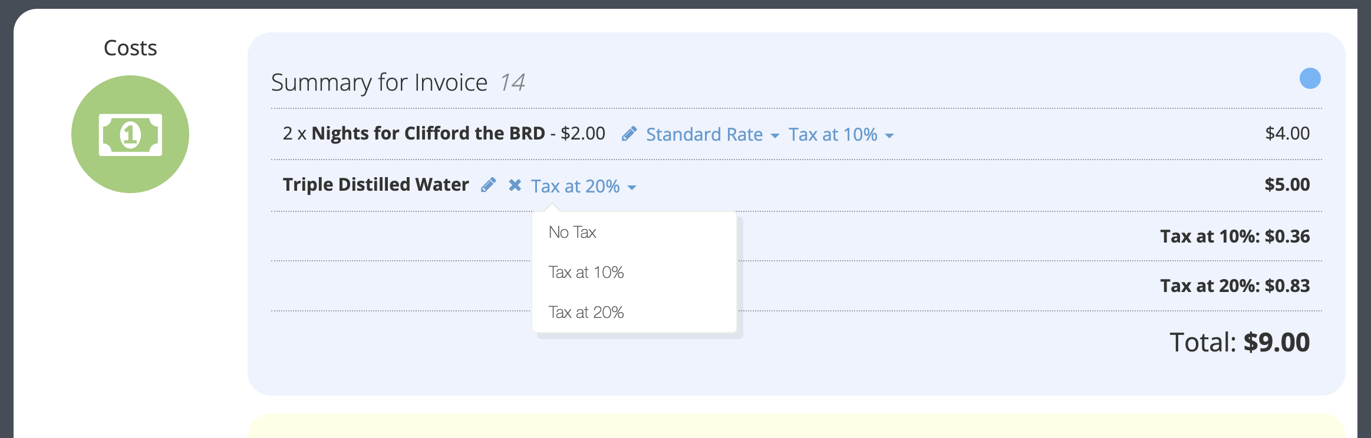Remove the Triple Distilled Water item
The height and width of the screenshot is (438, 1371).
(515, 185)
